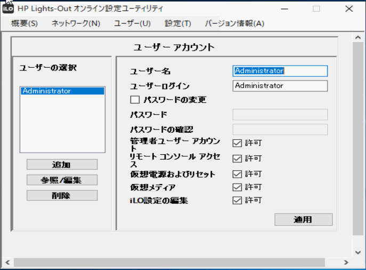Open the 設定(T) menu
The image size is (366, 270).
point(178,23)
